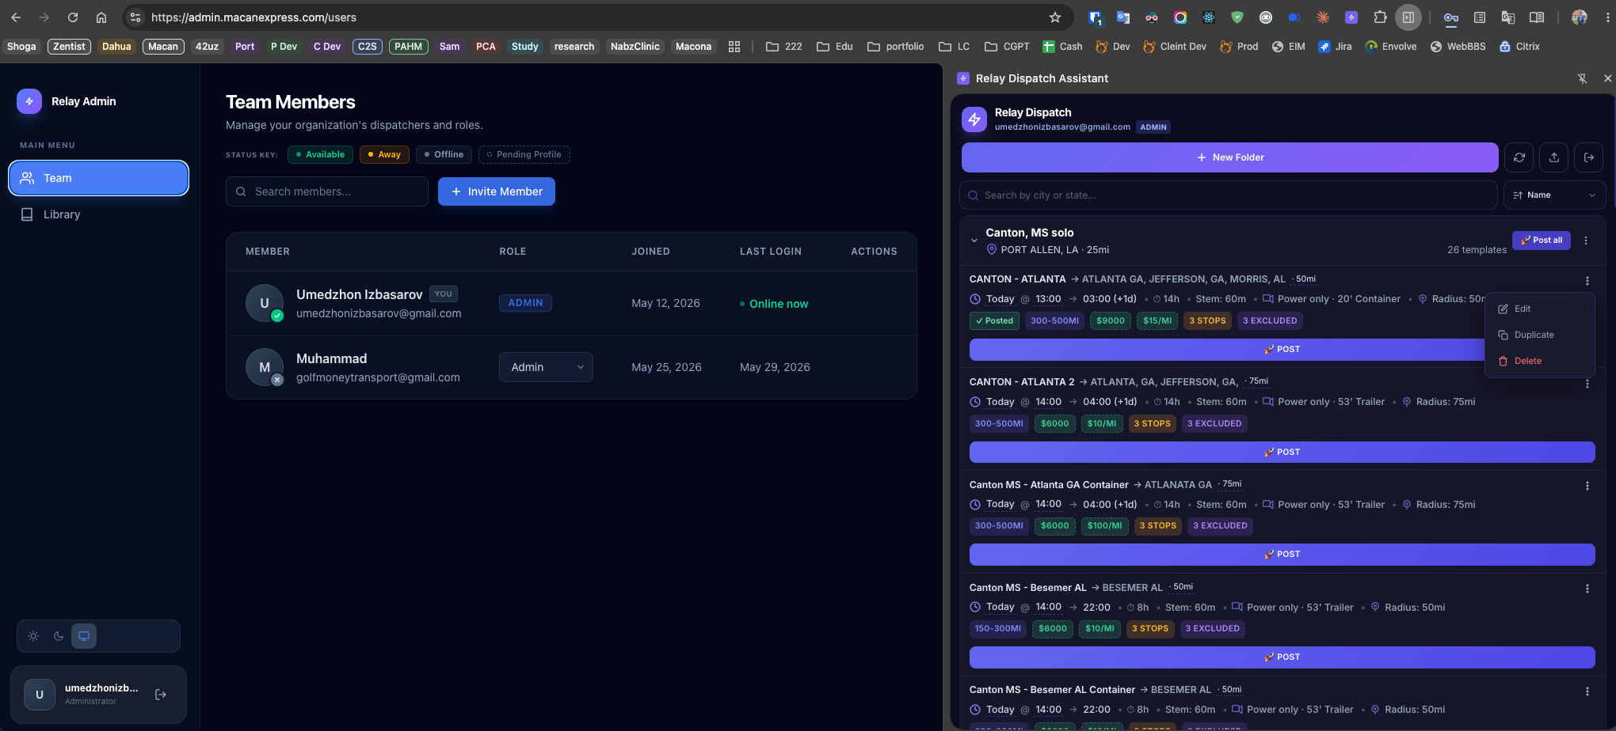Image resolution: width=1616 pixels, height=731 pixels.
Task: Open the three-dot menu for Canton, MS solo folder
Action: point(1586,241)
